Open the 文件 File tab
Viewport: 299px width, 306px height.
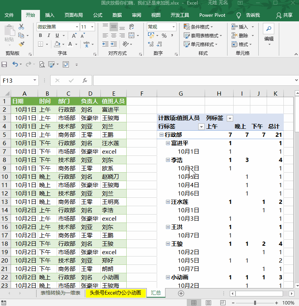9,15
